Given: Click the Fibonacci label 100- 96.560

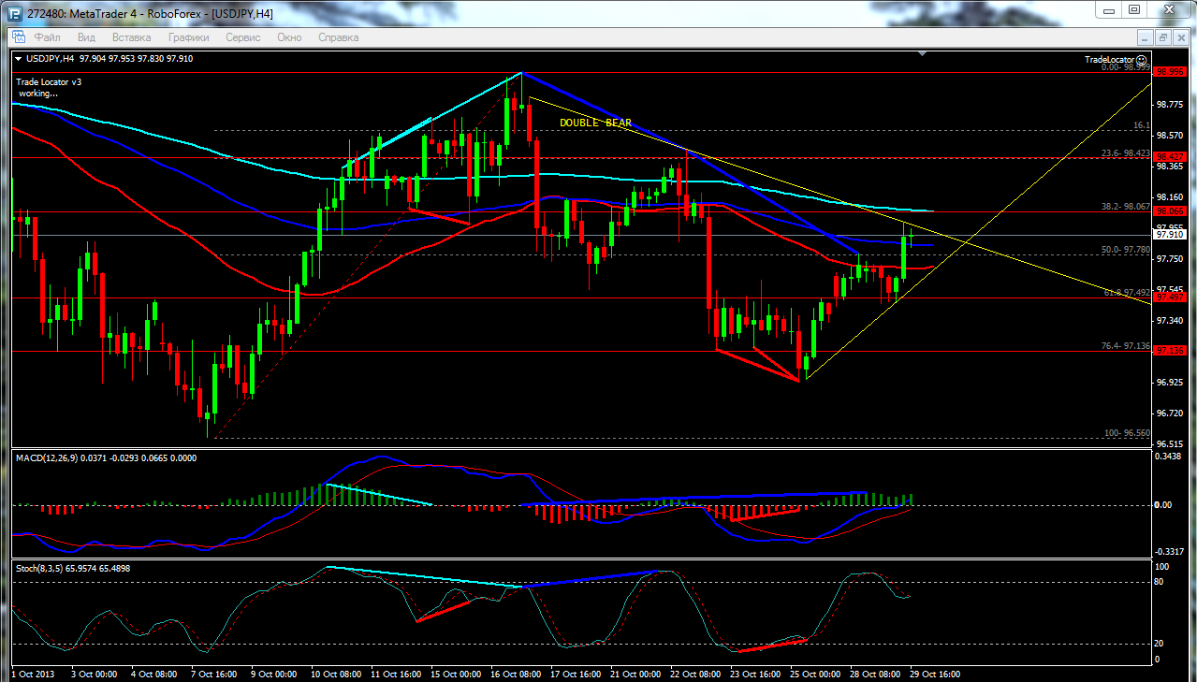Looking at the screenshot, I should tap(1127, 433).
